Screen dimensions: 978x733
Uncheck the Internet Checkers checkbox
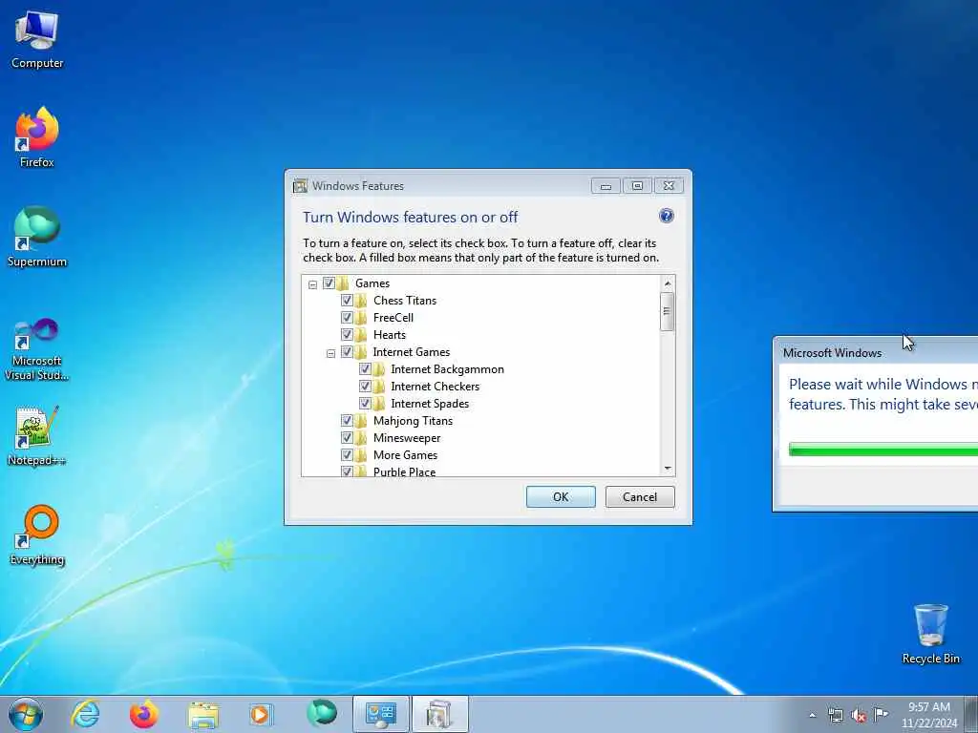365,387
